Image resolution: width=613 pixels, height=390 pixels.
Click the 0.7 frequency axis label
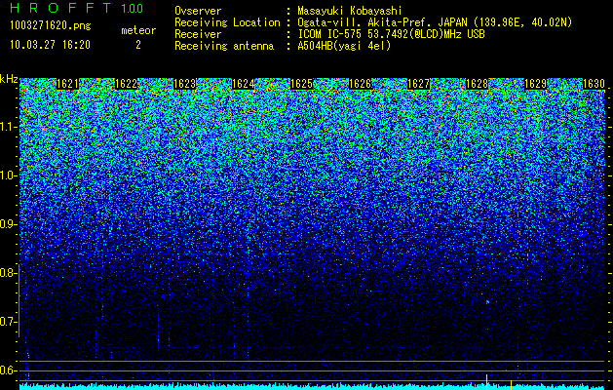click(x=8, y=322)
